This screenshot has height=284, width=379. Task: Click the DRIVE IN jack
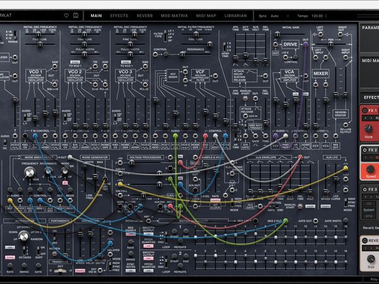[x=275, y=44]
